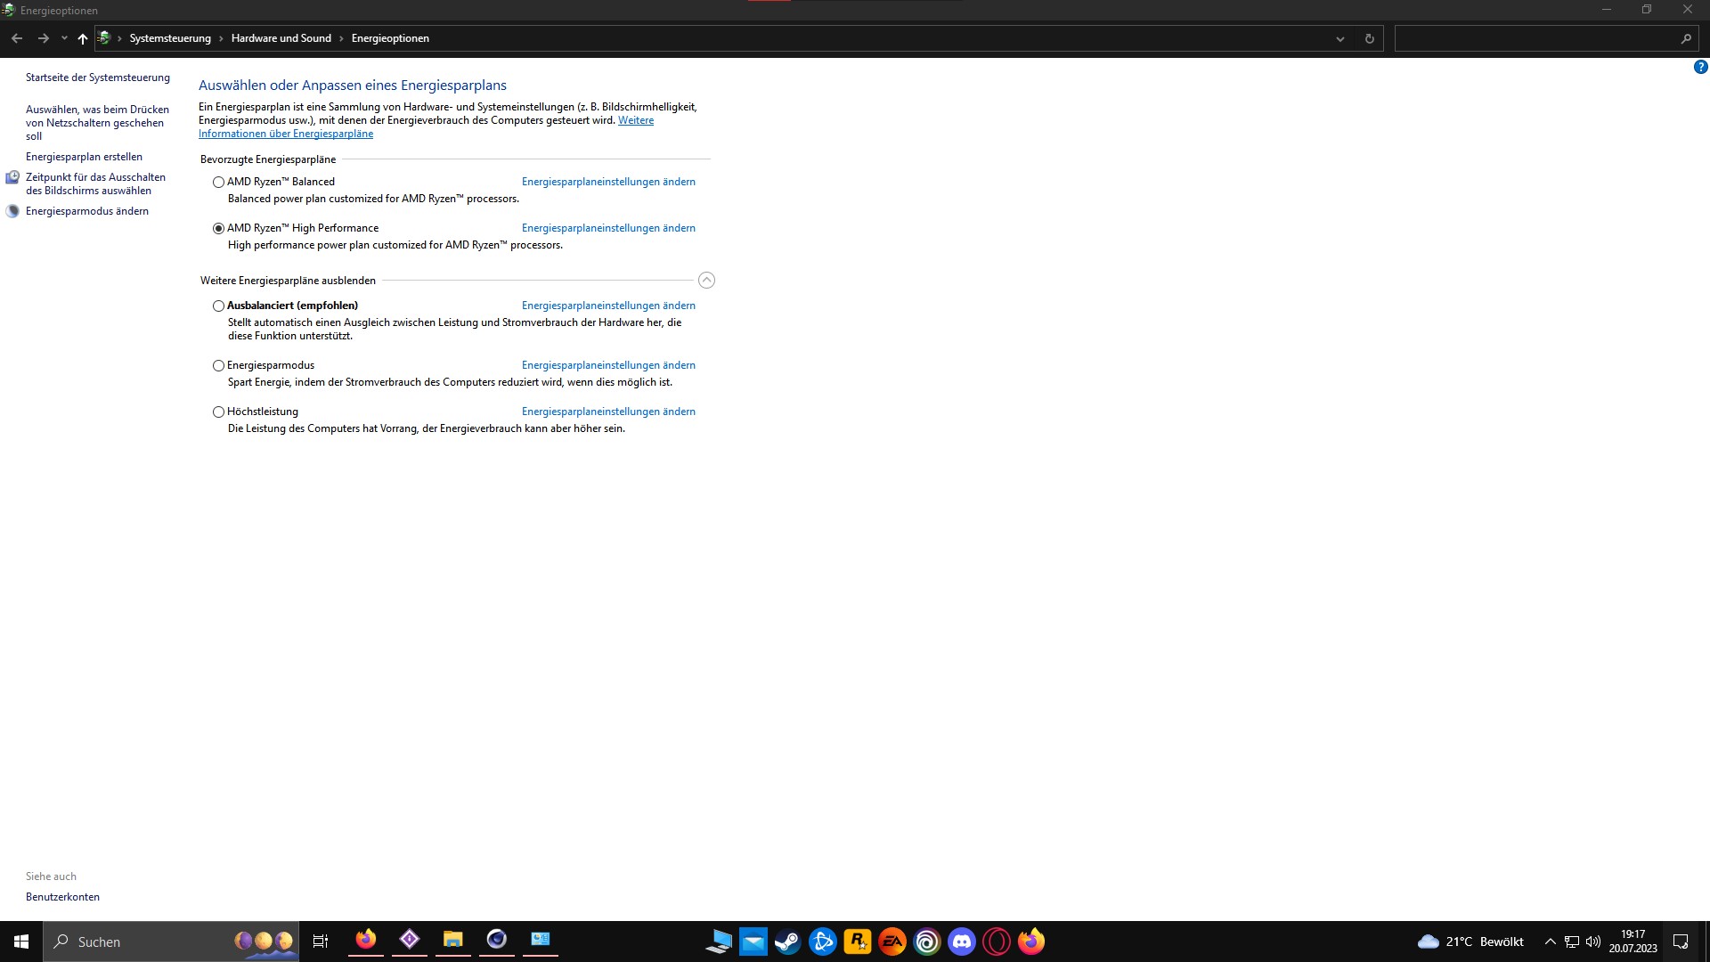The height and width of the screenshot is (962, 1710).
Task: Open the computer icon left of Mail
Action: pyautogui.click(x=719, y=942)
